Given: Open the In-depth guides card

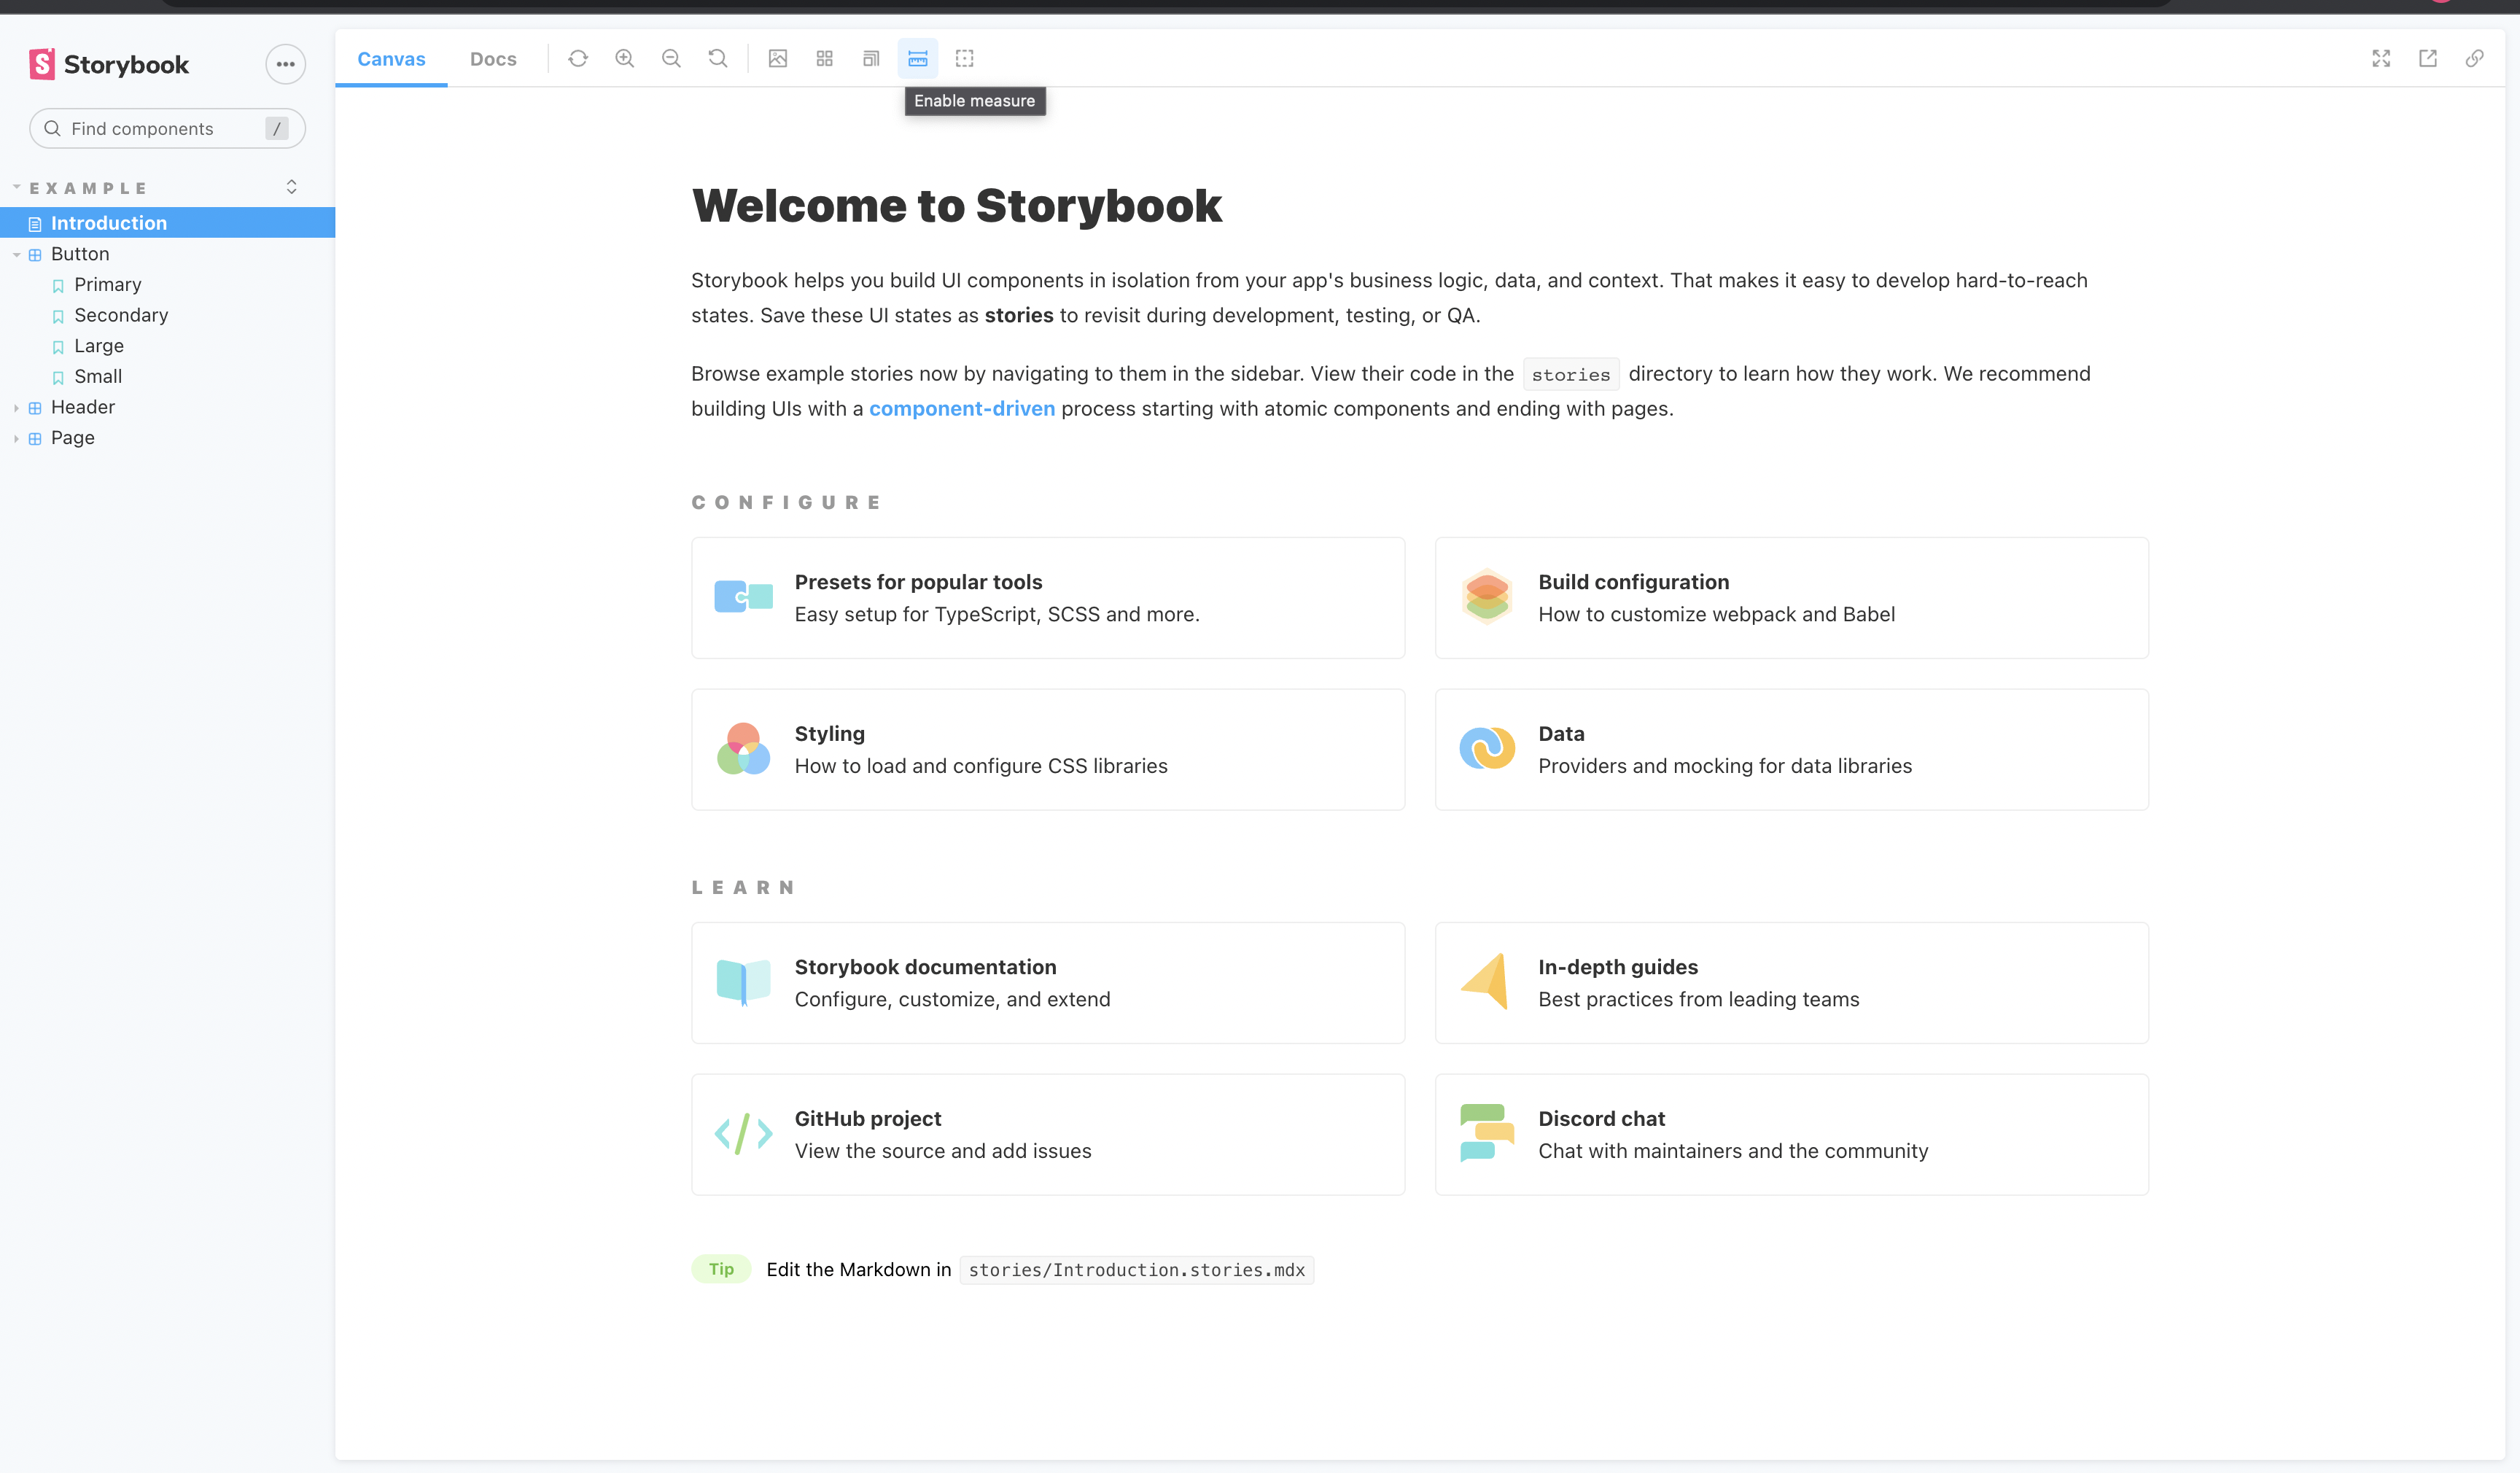Looking at the screenshot, I should (1791, 983).
